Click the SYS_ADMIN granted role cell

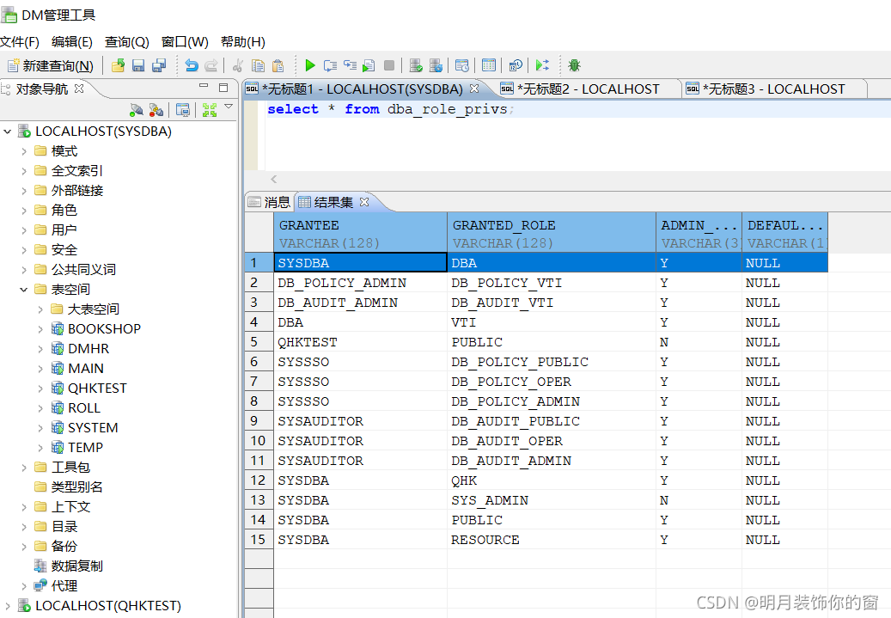click(552, 500)
